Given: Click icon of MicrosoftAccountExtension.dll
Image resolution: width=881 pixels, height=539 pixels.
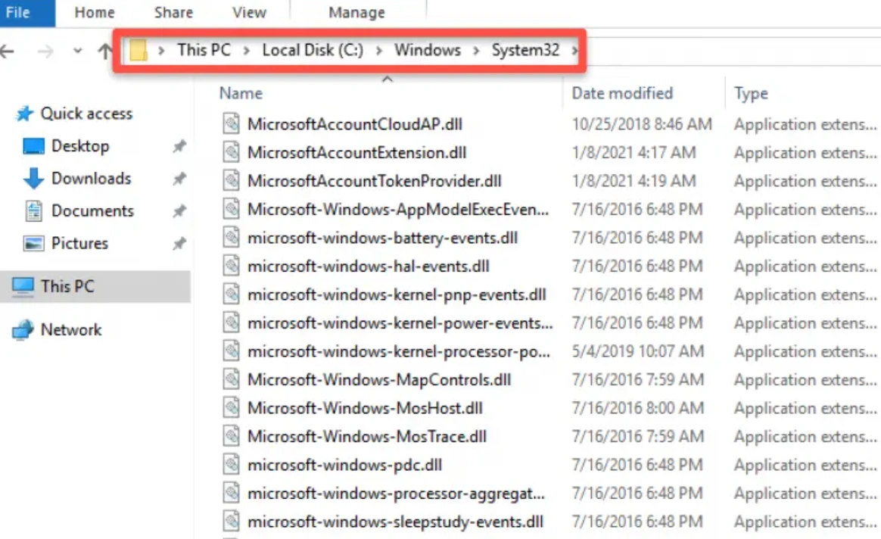Looking at the screenshot, I should [231, 151].
